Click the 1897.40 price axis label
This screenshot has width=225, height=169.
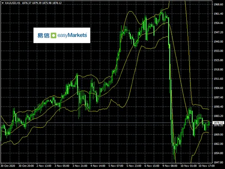coord(219,97)
